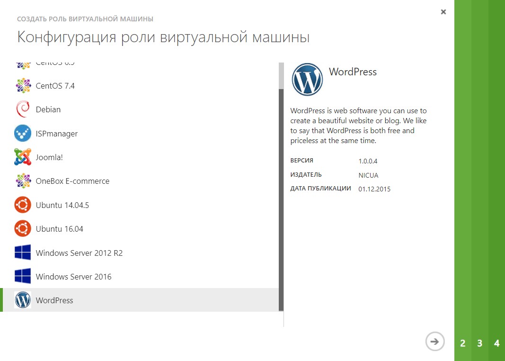The image size is (505, 361).
Task: Click the publication date 01.12.2015
Action: (374, 189)
